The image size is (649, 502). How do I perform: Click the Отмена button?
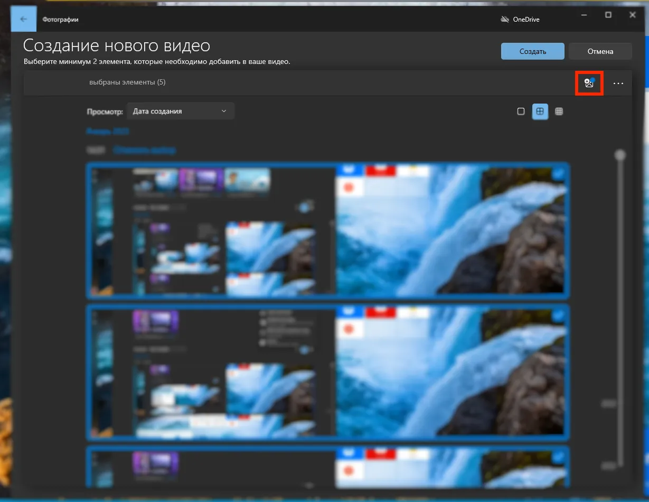pos(600,51)
